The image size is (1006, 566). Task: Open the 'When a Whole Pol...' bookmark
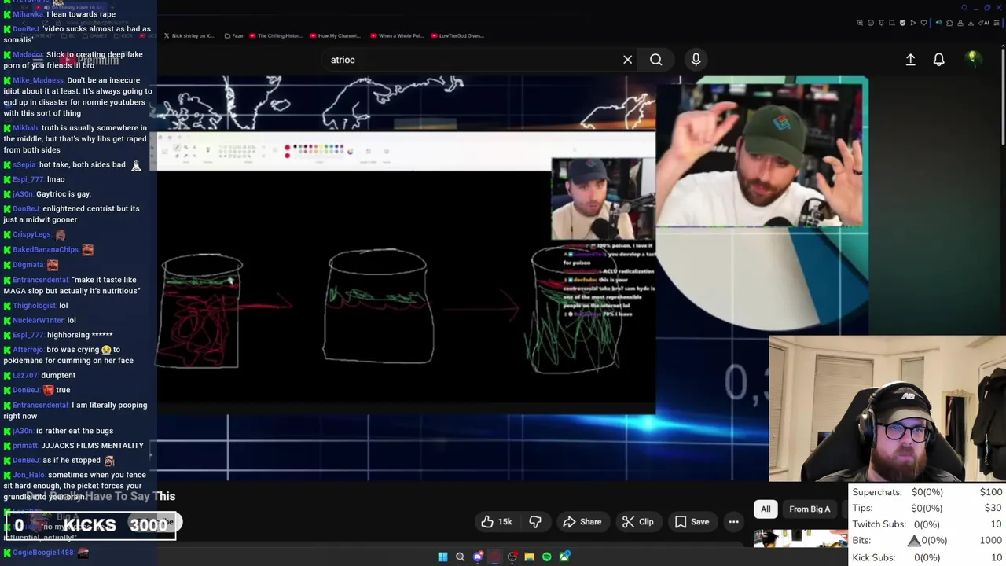tap(396, 35)
